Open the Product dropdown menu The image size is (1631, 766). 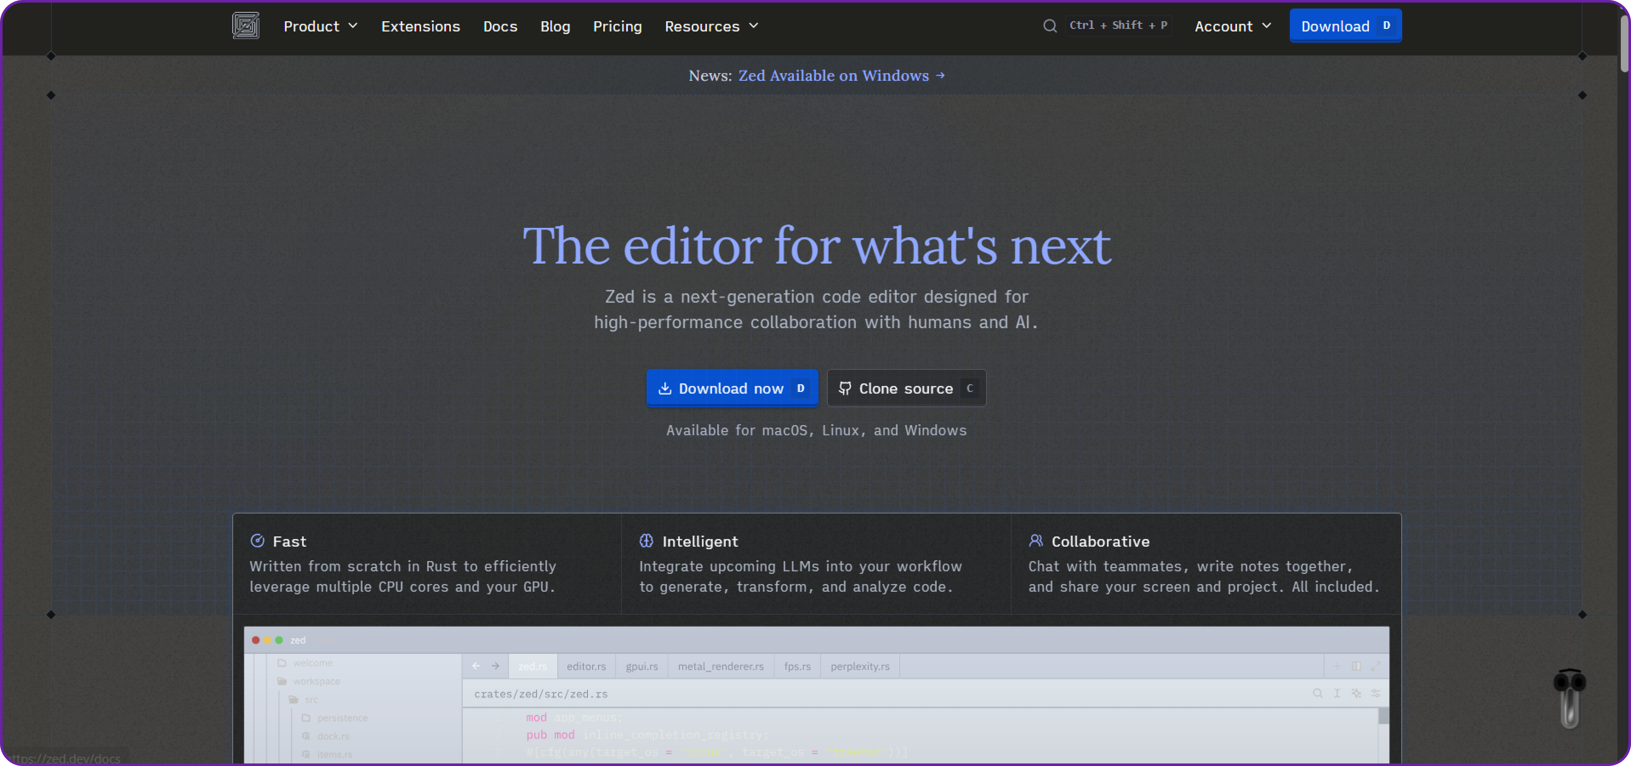tap(320, 26)
